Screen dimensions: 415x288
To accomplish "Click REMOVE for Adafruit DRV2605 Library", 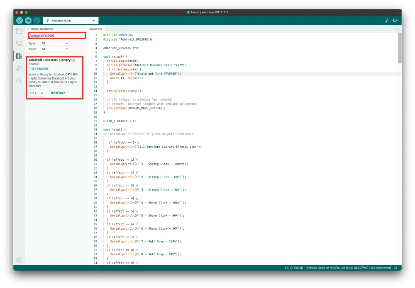I will 58,93.
